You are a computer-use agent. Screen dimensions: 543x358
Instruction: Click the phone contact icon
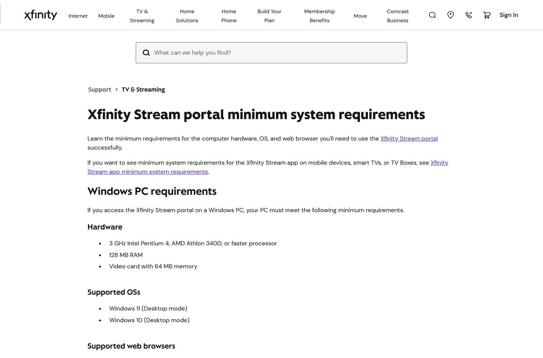469,15
